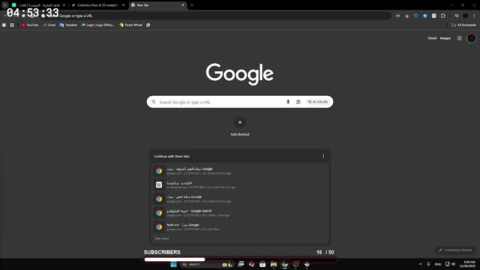This screenshot has height=270, width=480.
Task: Open the Chrome profile avatar in toolbar
Action: [x=465, y=16]
